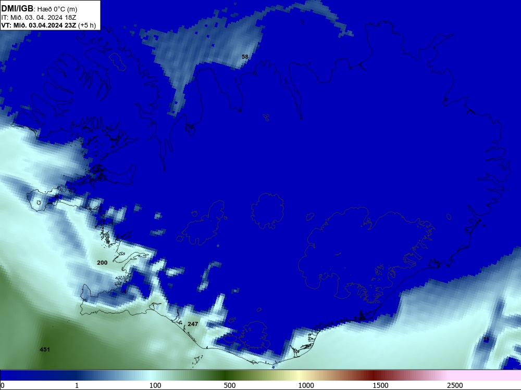Click the 500 tick on color scale
The width and height of the screenshot is (521, 390).
(230, 385)
